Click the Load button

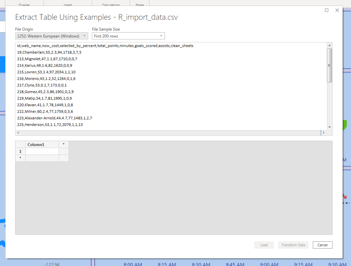[264, 245]
